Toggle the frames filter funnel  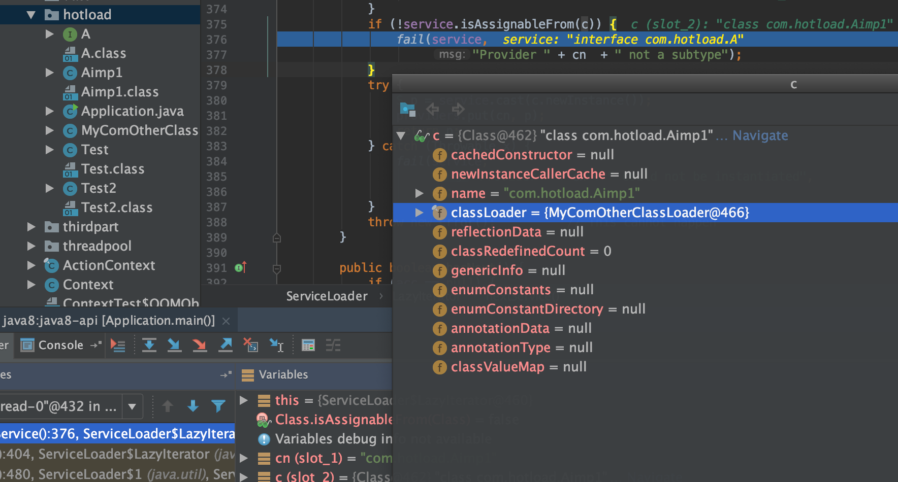click(x=218, y=406)
